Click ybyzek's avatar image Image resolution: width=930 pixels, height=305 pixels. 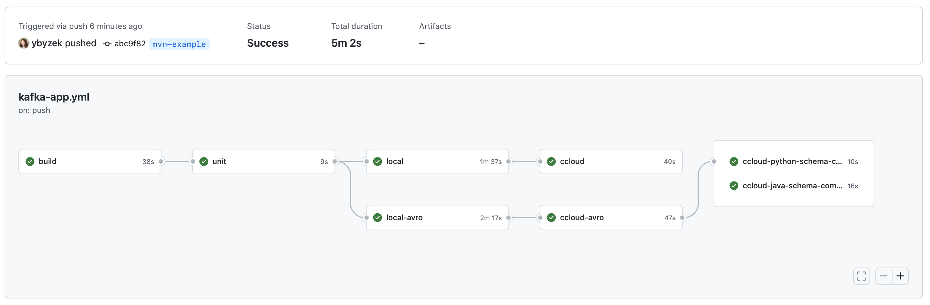click(23, 43)
